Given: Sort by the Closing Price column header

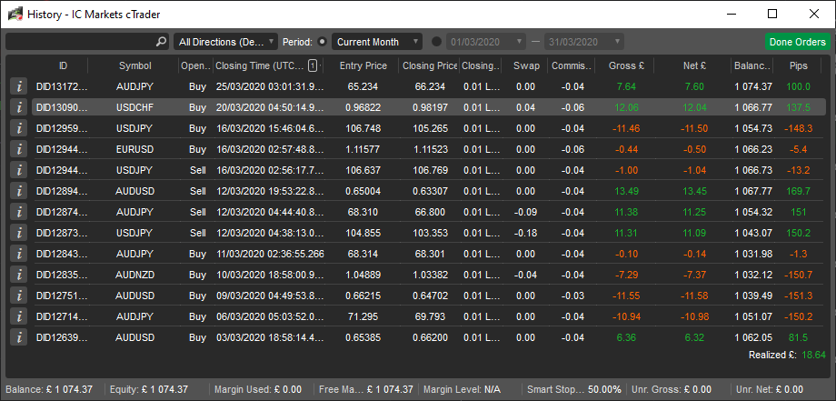Looking at the screenshot, I should tap(430, 66).
